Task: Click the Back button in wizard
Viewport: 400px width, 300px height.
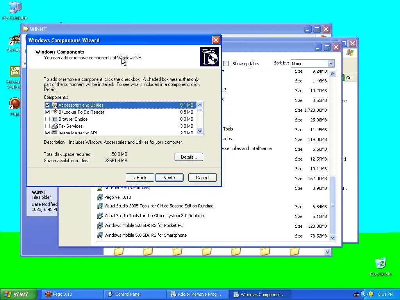Action: click(140, 178)
